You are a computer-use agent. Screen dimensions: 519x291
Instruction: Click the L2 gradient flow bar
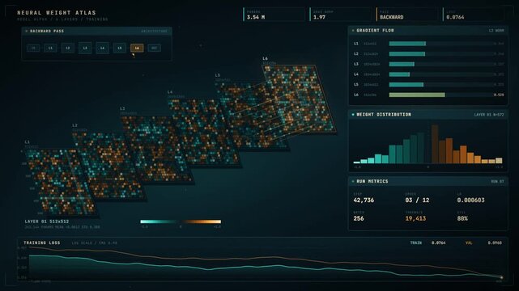point(406,54)
